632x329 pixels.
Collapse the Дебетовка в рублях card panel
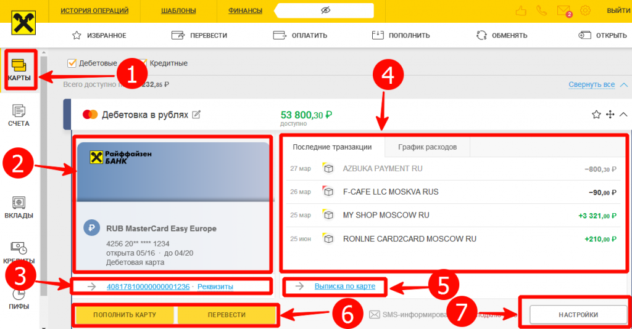[x=623, y=114]
